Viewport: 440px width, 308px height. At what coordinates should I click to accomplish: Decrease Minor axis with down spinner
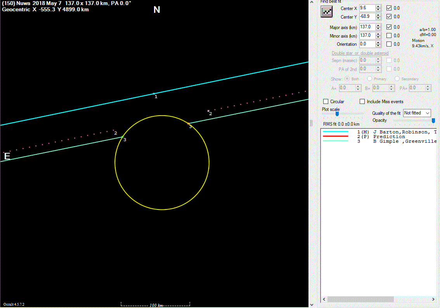click(x=378, y=38)
